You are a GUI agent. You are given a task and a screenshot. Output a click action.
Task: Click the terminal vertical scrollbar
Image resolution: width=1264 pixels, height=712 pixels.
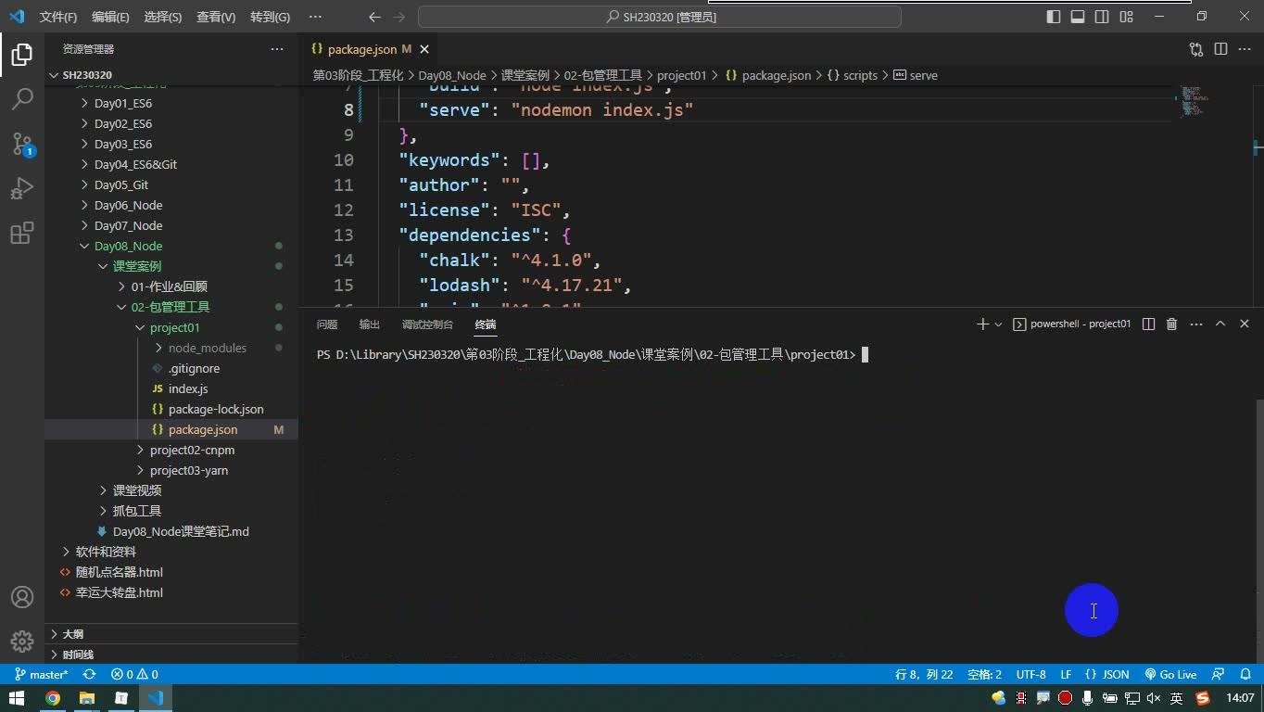pyautogui.click(x=1258, y=528)
